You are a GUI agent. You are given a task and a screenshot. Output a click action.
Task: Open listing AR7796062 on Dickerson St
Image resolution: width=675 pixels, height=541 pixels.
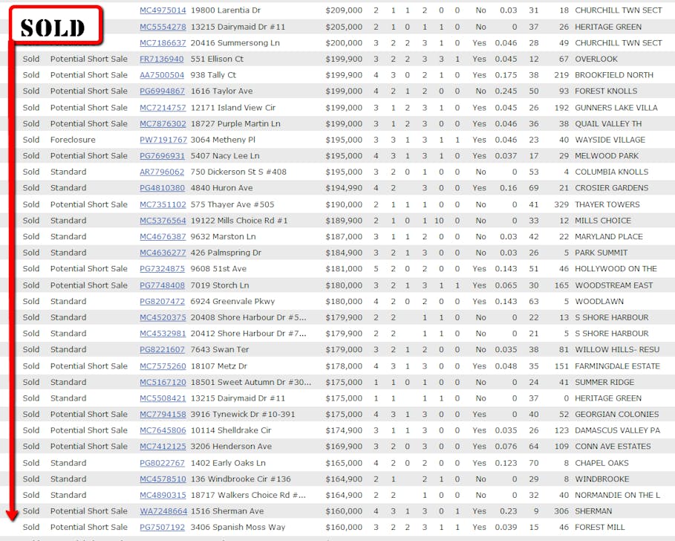[162, 172]
